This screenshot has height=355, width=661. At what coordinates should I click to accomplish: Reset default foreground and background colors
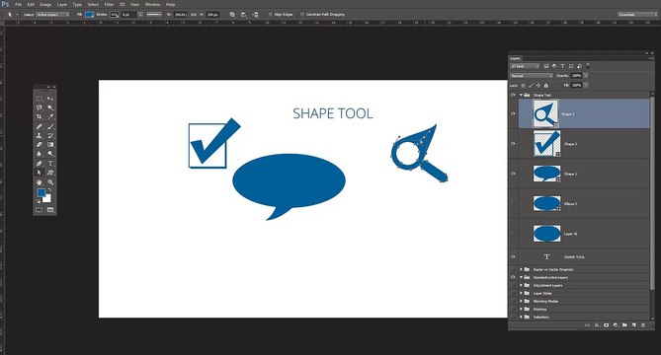pos(39,201)
